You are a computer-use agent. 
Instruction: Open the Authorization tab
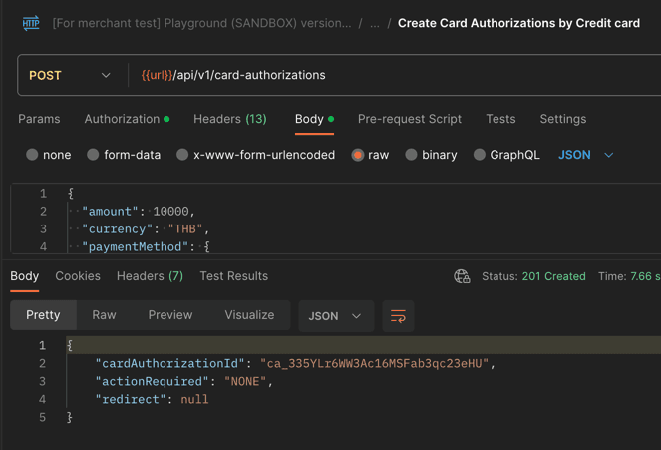[122, 119]
